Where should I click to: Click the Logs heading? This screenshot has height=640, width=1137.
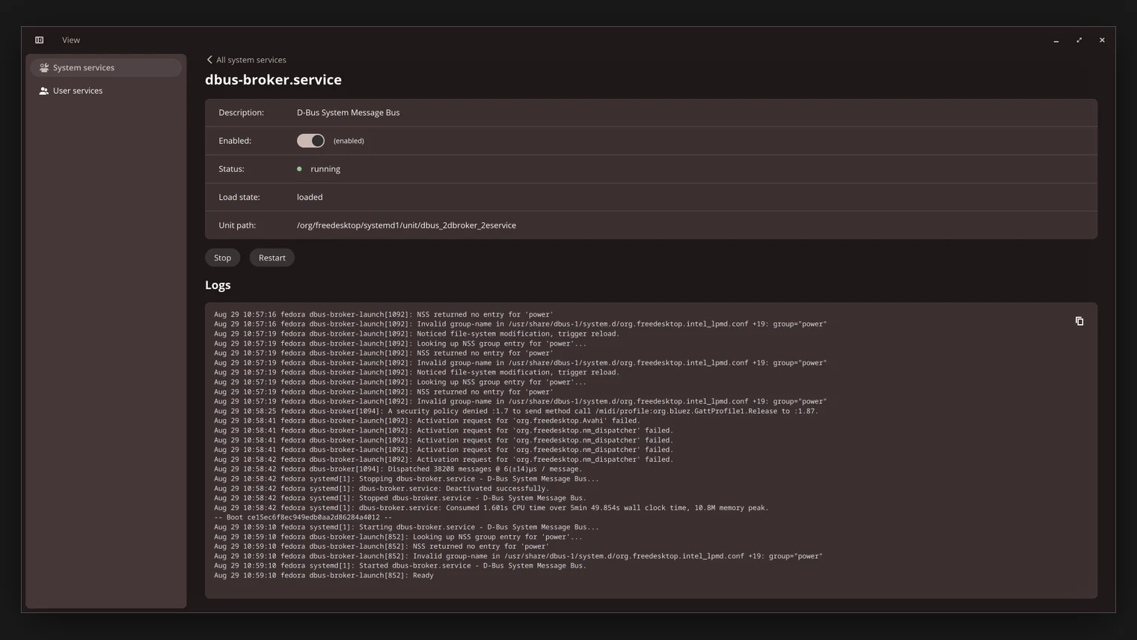(218, 285)
